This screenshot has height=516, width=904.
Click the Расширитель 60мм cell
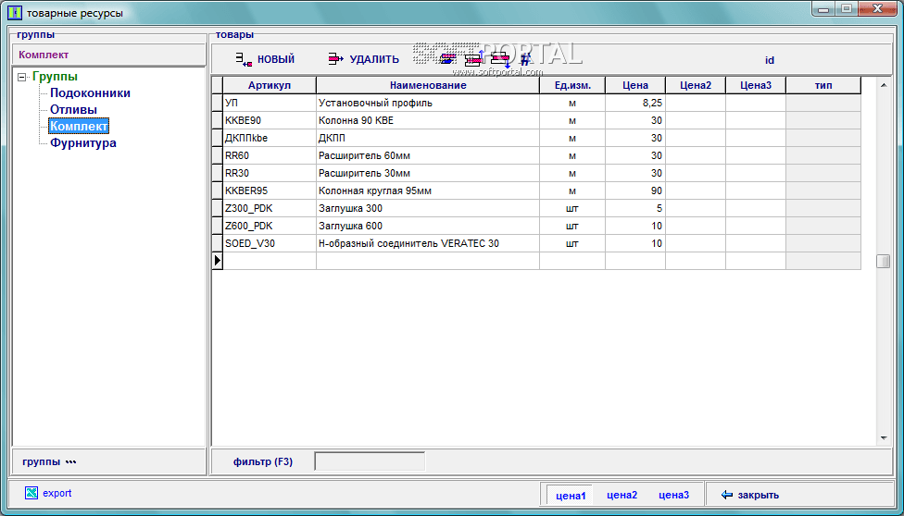point(428,155)
